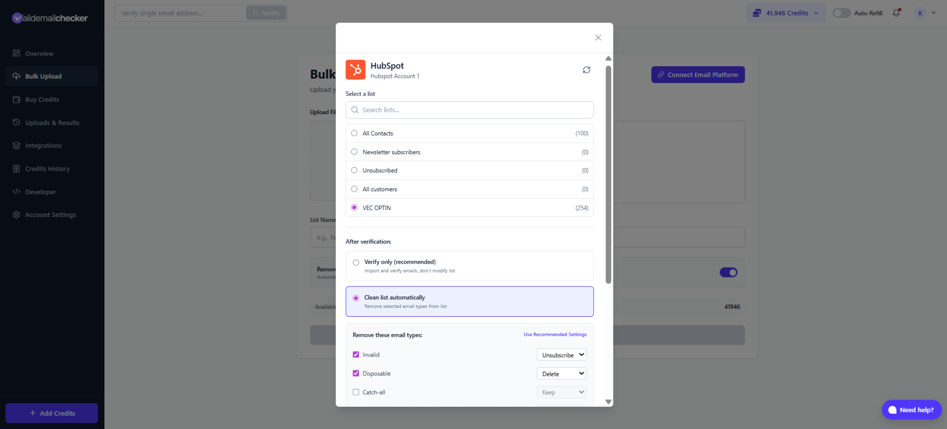Click the Uploads & Results history icon
The width and height of the screenshot is (947, 429).
click(16, 123)
